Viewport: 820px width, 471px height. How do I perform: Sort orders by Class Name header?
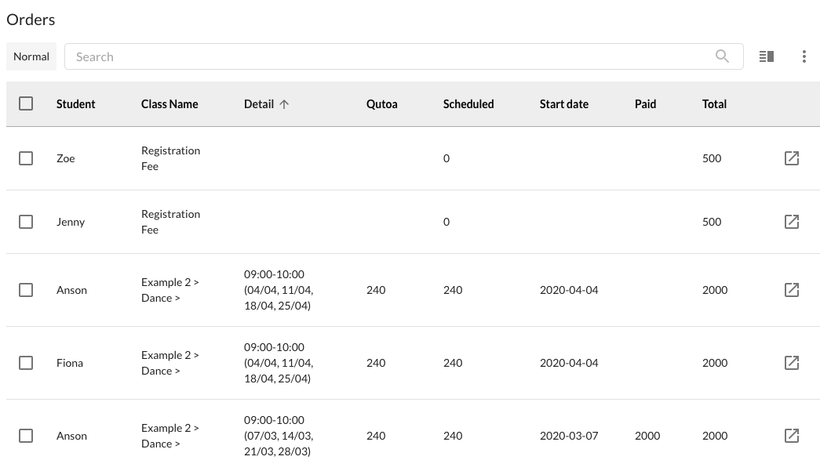[169, 104]
